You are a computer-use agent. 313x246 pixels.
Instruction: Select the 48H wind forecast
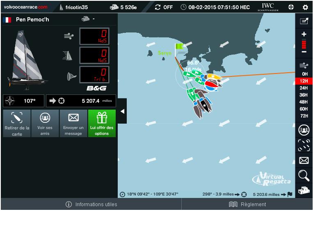(x=304, y=102)
